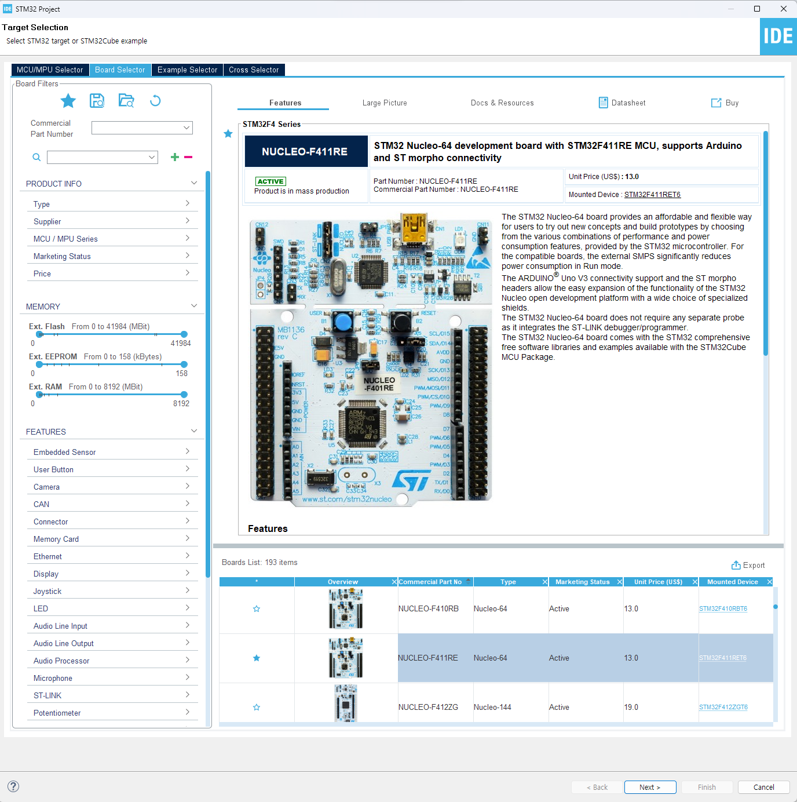This screenshot has width=797, height=802.
Task: Click the Board Filters panel vertical scrollbar
Action: point(208,374)
